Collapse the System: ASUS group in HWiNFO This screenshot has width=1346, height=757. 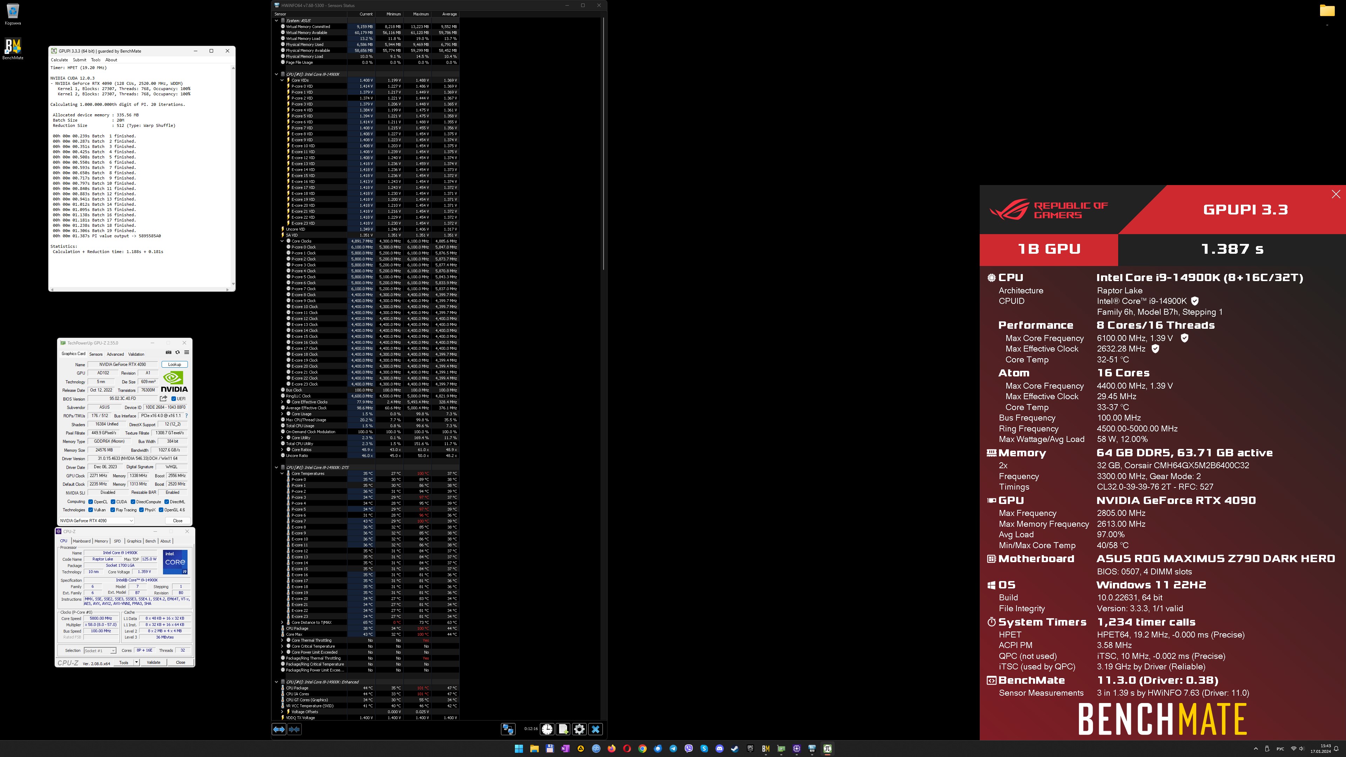point(277,20)
